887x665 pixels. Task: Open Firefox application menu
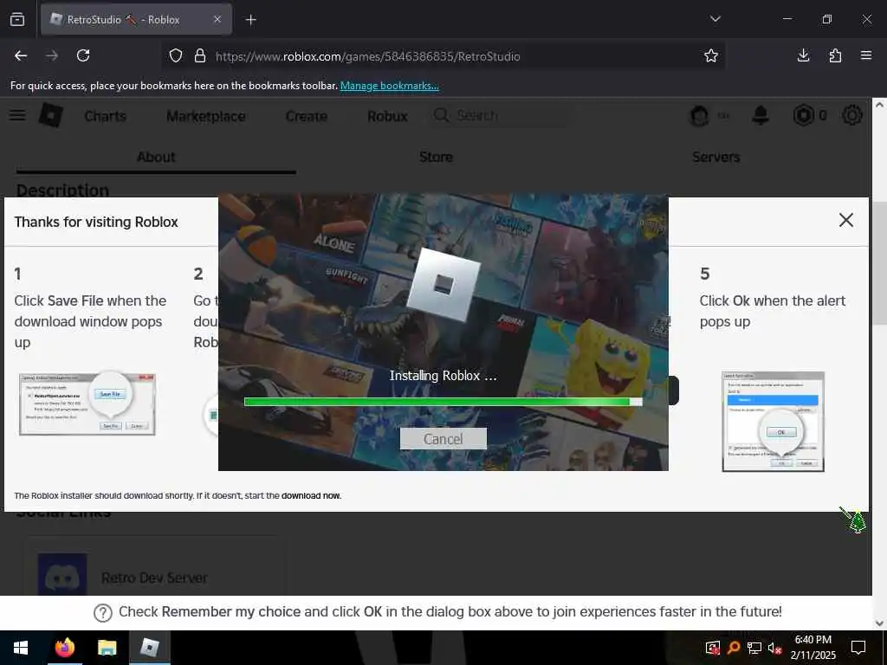pos(865,55)
